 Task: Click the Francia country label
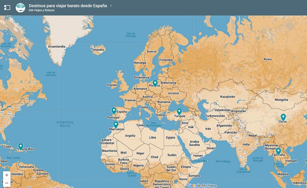coord(130,100)
